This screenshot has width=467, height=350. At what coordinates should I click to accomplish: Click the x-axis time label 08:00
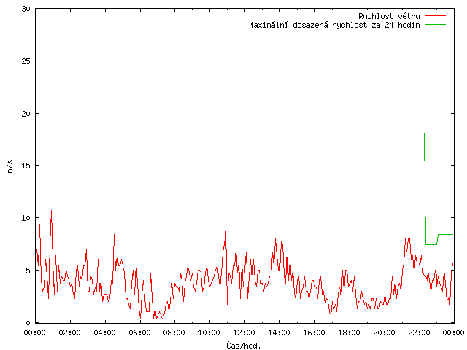tap(174, 332)
